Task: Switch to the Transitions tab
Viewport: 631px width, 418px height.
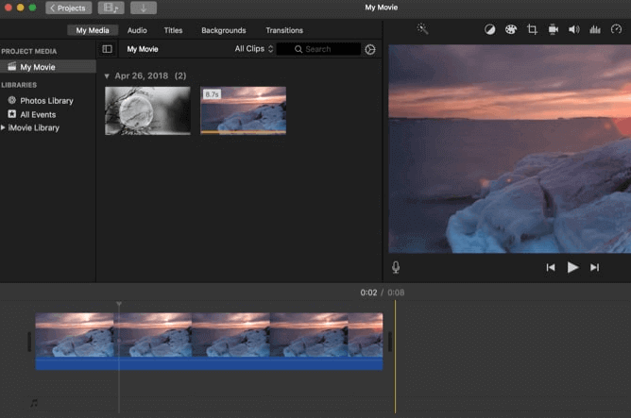Action: point(284,30)
